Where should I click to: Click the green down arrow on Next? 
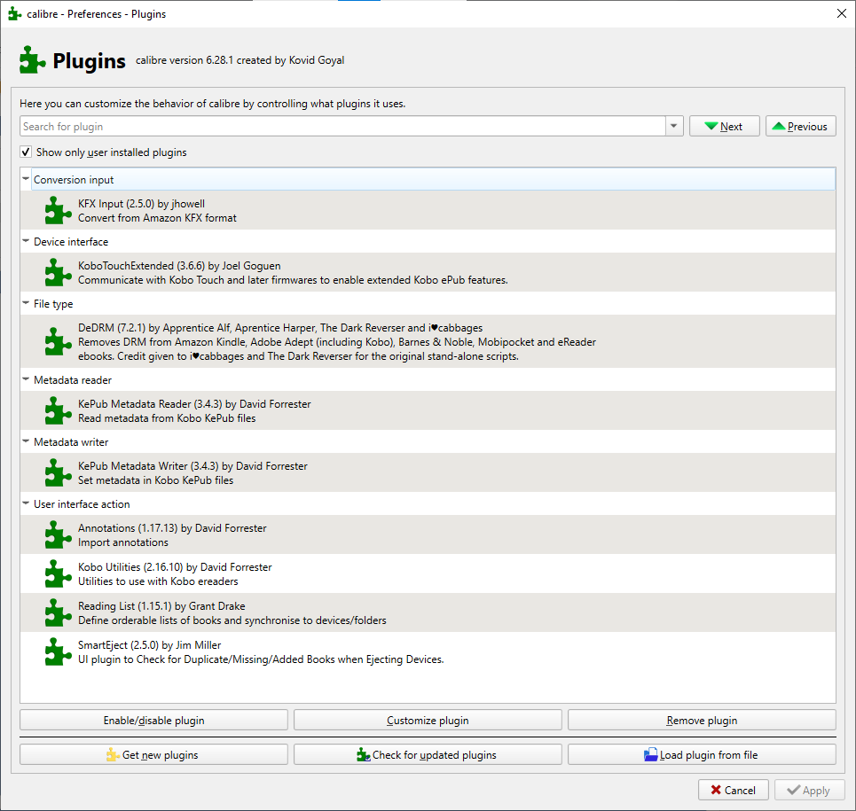click(711, 126)
